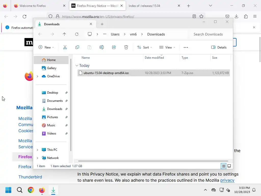Screen dimensions: 261x196
Task: Select Home in navigation pane
Action: tap(51, 60)
